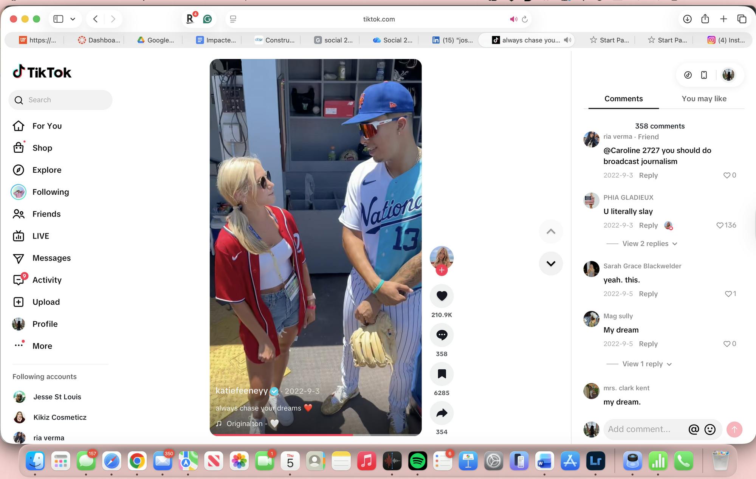
Task: Share the video using the arrow icon
Action: coord(442,413)
